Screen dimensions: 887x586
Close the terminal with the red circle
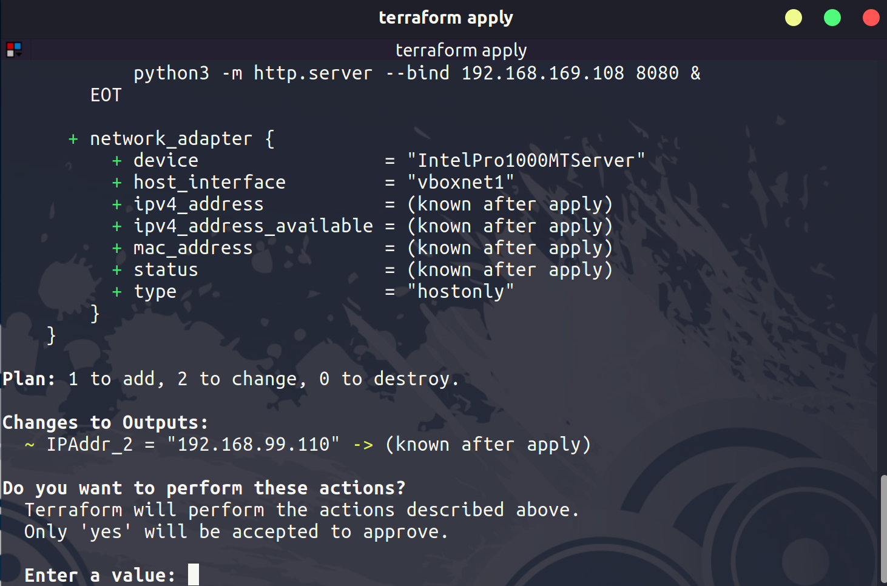pos(871,18)
